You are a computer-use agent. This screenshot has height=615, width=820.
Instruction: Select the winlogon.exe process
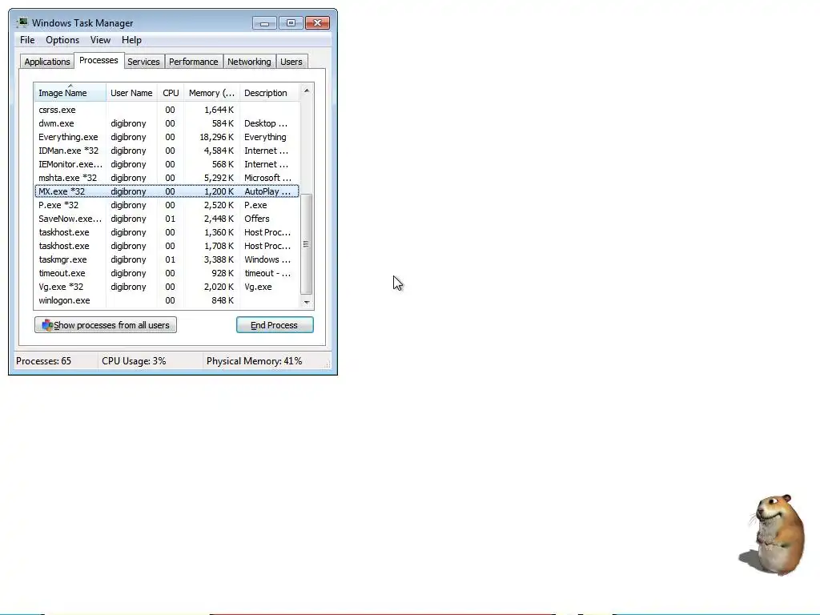[x=167, y=300]
